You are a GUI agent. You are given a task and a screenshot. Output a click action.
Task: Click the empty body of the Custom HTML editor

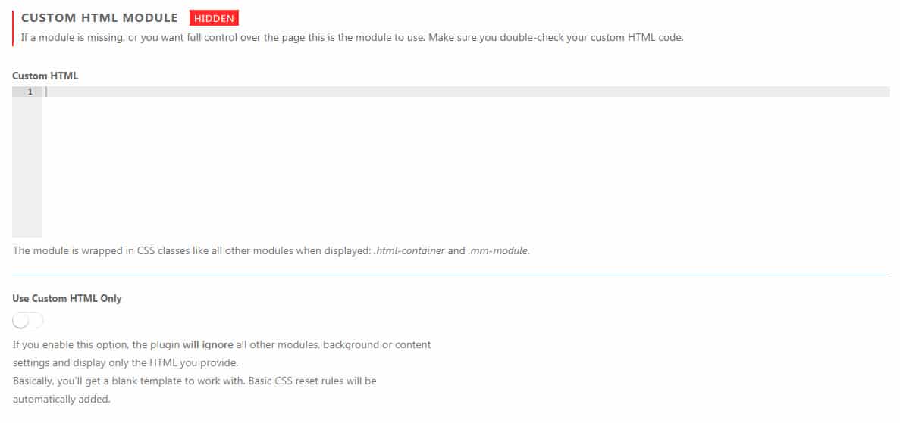tap(466, 166)
